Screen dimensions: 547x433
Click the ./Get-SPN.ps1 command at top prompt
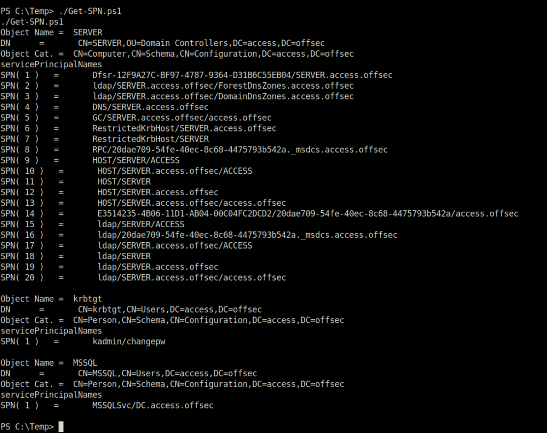90,11
